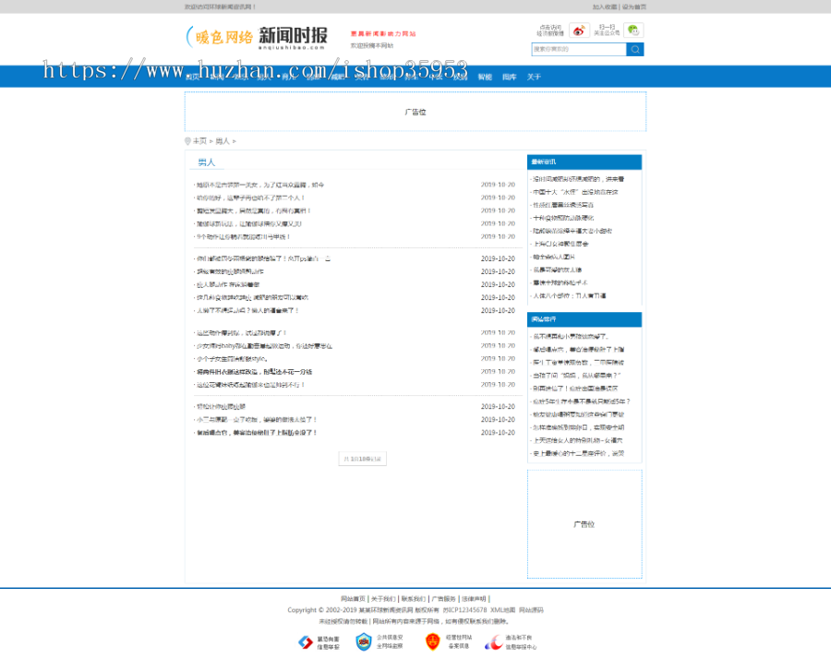Screen dimensions: 831x672
Task: Click the 联系我们 footer link
Action: tap(413, 598)
